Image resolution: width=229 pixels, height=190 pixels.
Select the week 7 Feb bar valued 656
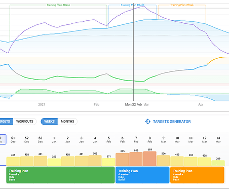136,159
